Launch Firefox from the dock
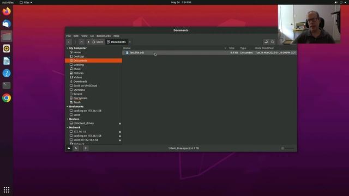 click(7, 11)
